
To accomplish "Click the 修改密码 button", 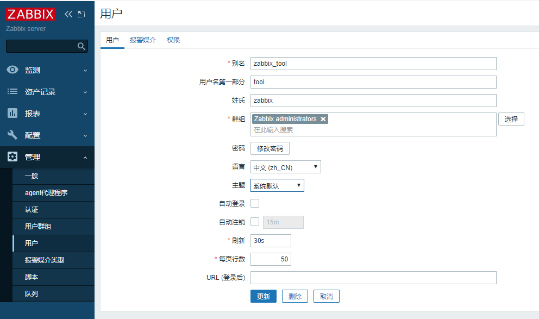I will 270,148.
